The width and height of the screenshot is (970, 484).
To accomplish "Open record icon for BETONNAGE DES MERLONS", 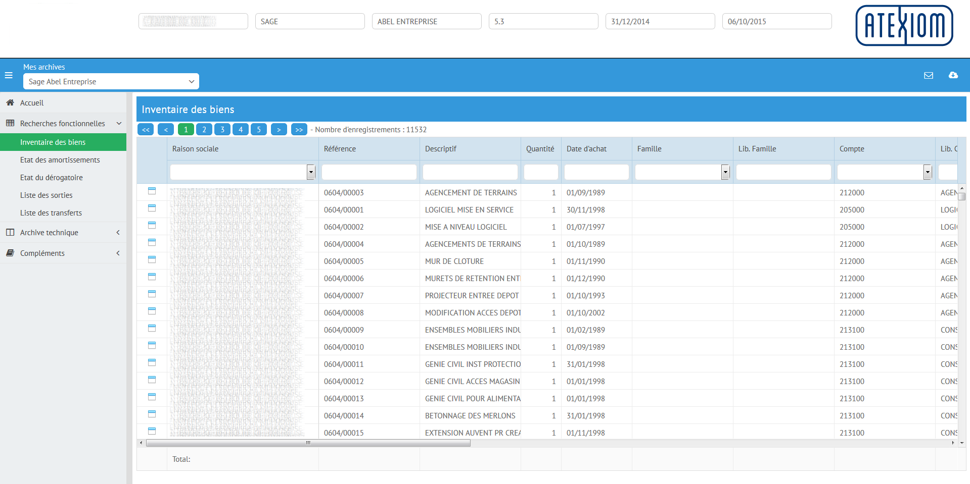I will (152, 414).
